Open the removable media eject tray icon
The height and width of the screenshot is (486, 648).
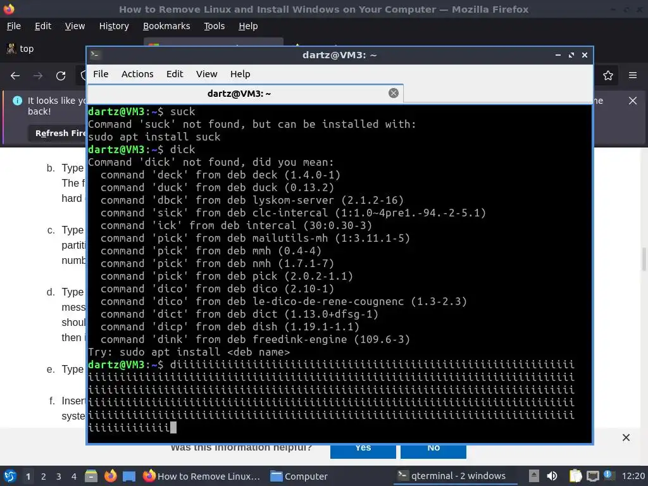tap(534, 476)
